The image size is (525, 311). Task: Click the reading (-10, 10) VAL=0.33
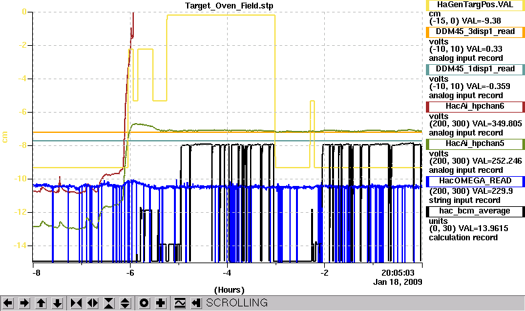pos(466,49)
